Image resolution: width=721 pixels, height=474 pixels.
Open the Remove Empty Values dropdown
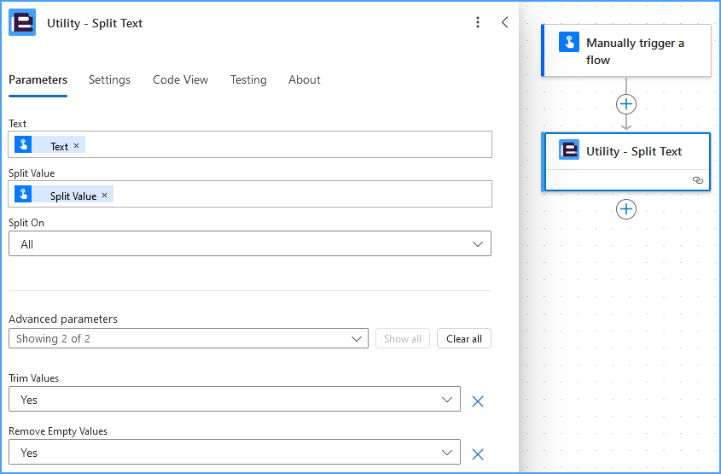pos(235,452)
